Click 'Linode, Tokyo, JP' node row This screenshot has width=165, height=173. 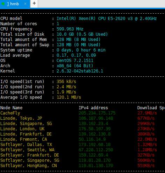[x=21, y=118]
